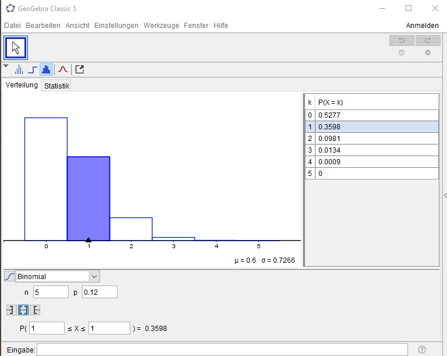The width and height of the screenshot is (447, 356).
Task: Expand the style bar triangle
Action: 6,66
